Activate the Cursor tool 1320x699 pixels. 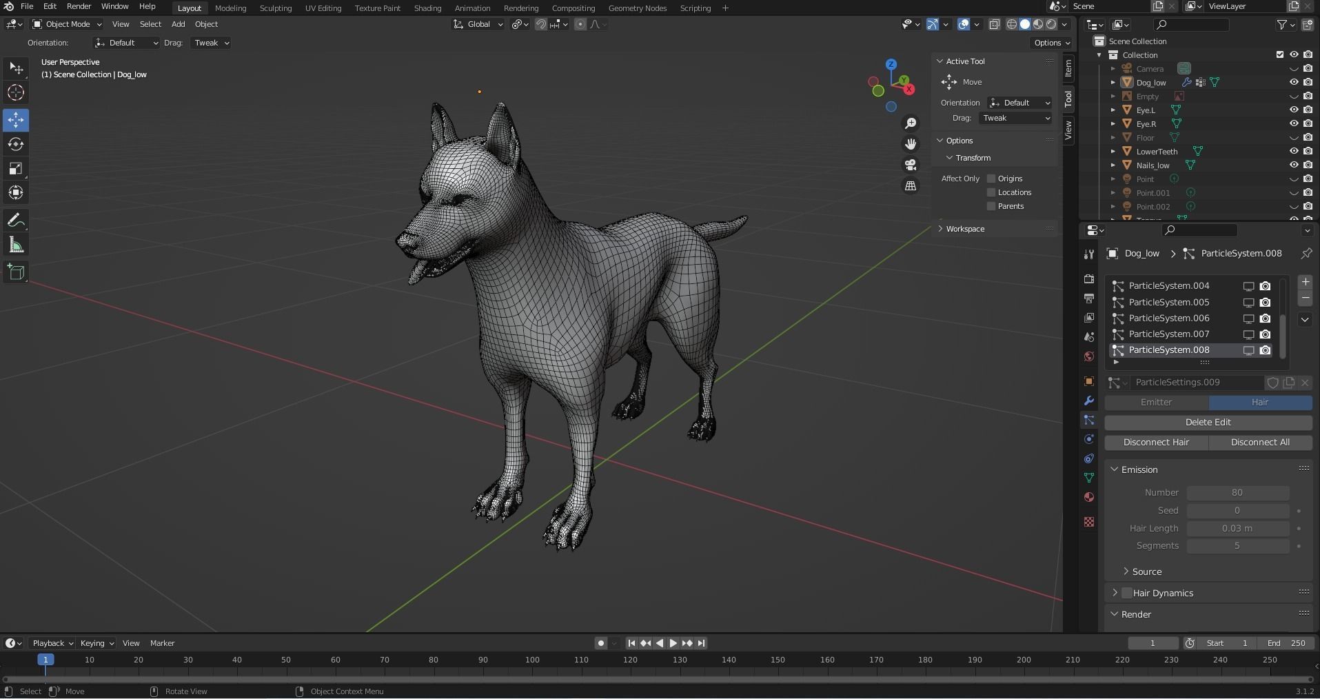tap(16, 92)
